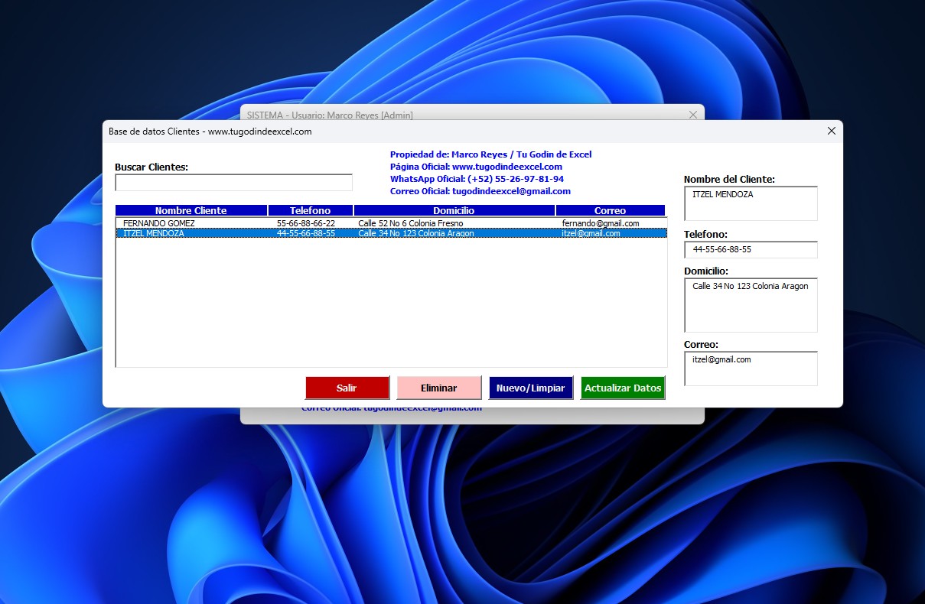Click the Domicilio column header
925x604 pixels.
(x=454, y=210)
